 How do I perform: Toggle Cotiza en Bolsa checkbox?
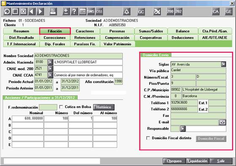61,107
